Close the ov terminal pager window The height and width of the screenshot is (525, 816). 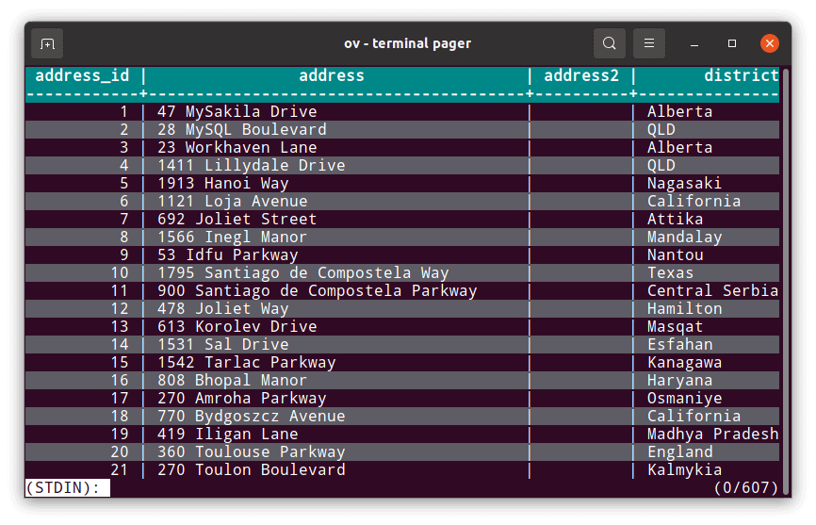770,43
